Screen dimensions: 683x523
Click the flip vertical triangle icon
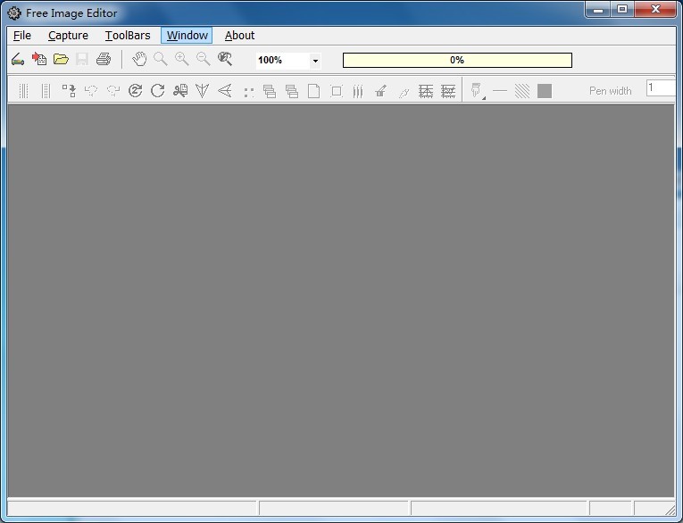tap(203, 90)
